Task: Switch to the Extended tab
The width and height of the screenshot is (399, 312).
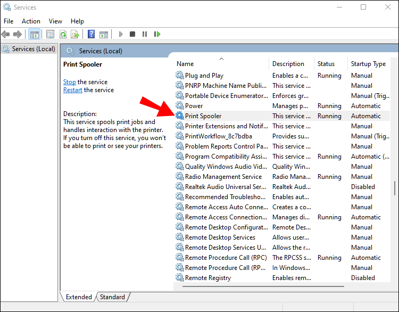Action: (79, 297)
